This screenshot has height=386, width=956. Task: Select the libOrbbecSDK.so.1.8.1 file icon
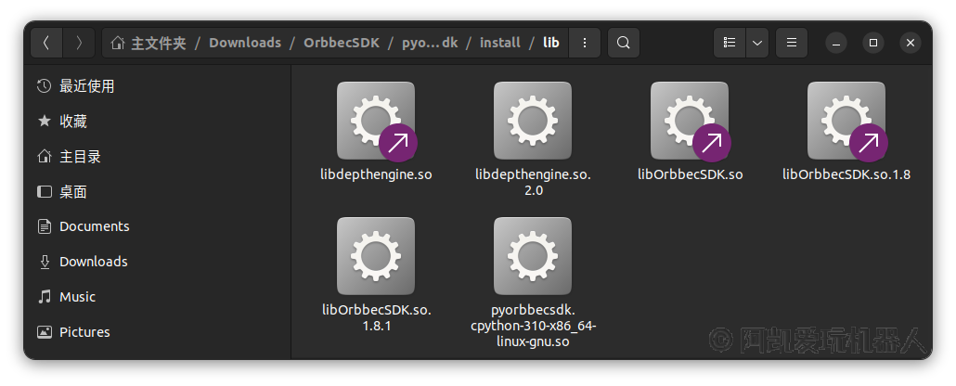tap(376, 256)
